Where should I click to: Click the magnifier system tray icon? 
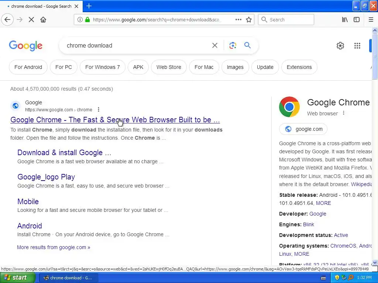pyautogui.click(x=351, y=278)
